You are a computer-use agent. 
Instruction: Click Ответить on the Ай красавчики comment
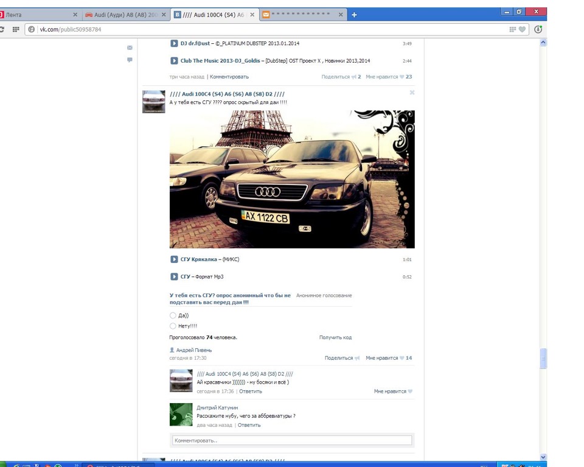click(x=250, y=392)
